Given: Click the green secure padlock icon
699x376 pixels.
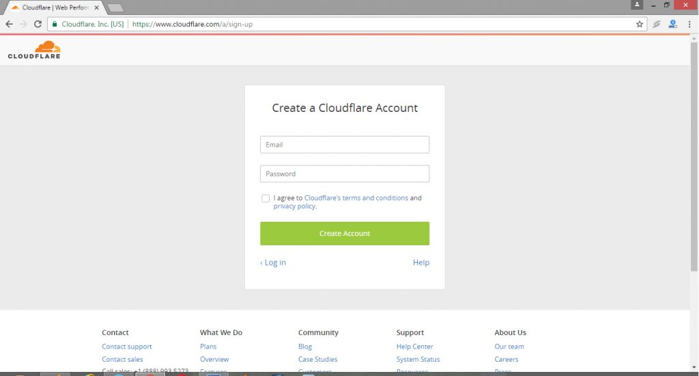Looking at the screenshot, I should coord(55,24).
